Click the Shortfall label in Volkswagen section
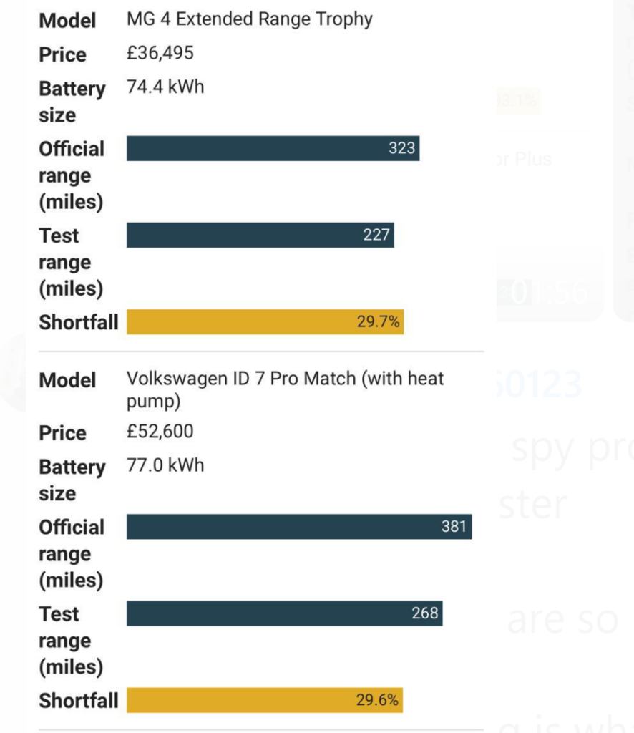Screen dimensions: 634x733 coord(79,700)
